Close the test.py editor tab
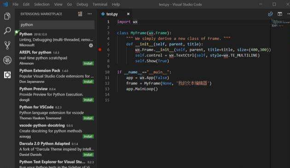This screenshot has width=290, height=168. [128, 14]
